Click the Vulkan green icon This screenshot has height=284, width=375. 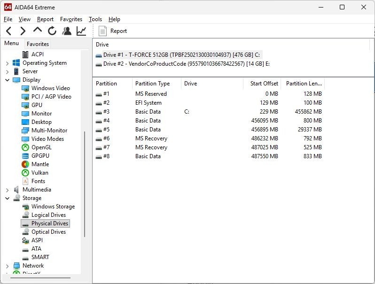[25, 173]
